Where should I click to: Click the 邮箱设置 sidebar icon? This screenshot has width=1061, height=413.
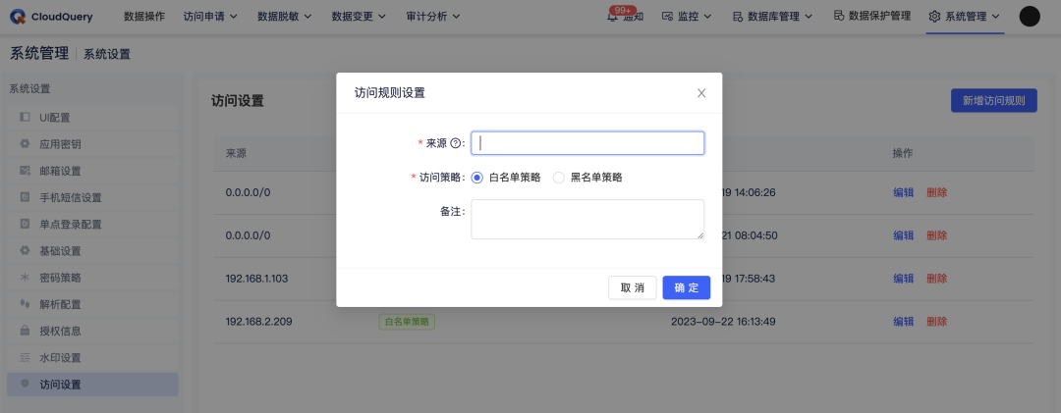25,171
